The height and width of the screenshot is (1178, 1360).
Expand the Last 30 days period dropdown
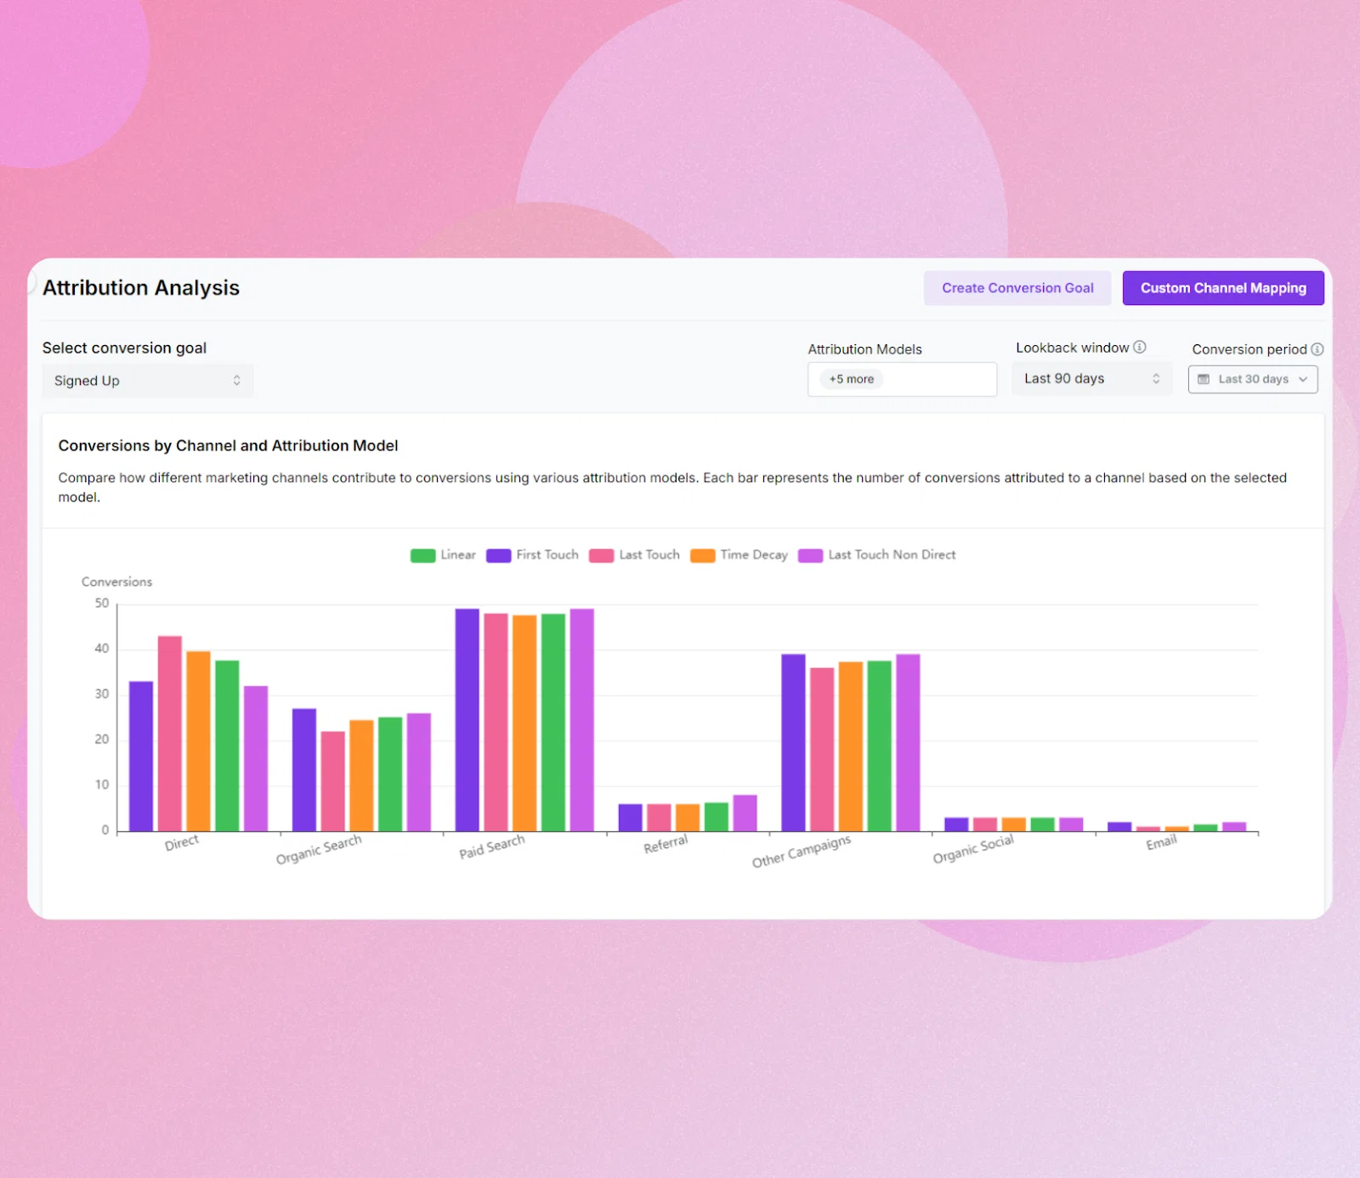coord(1253,379)
